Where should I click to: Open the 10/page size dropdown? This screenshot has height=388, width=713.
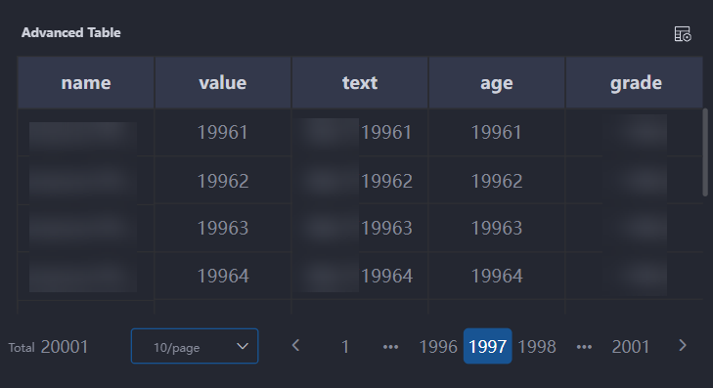click(195, 346)
